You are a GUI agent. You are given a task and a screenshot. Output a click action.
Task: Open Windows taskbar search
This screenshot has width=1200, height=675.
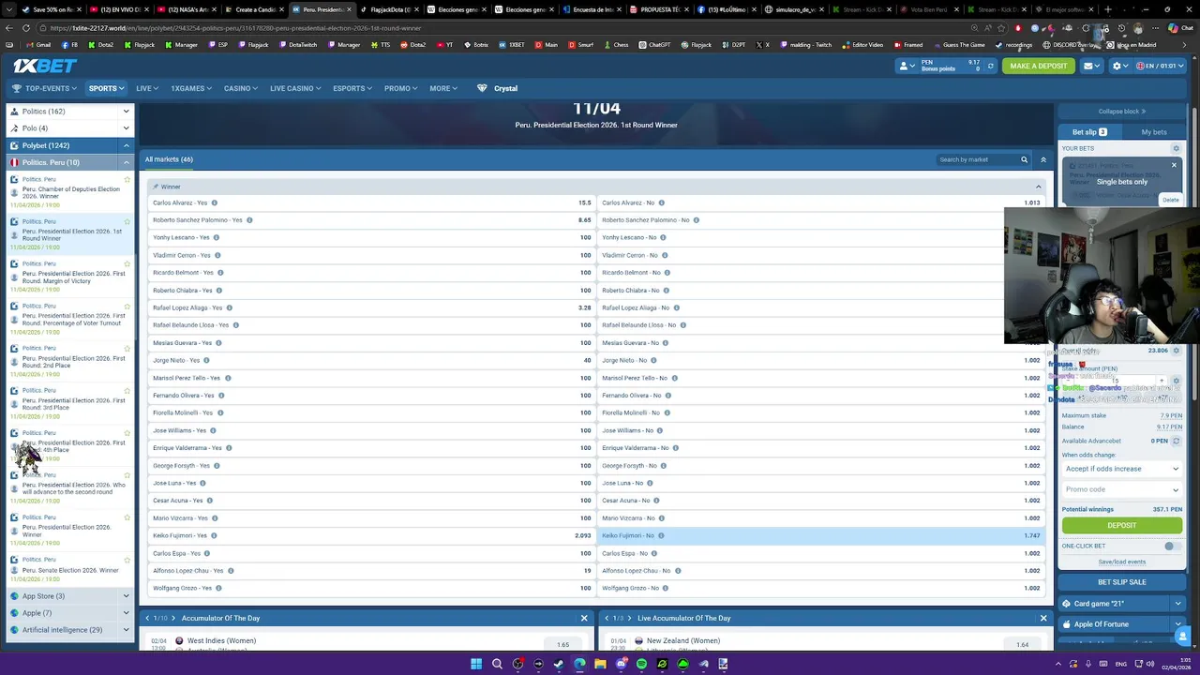[497, 664]
